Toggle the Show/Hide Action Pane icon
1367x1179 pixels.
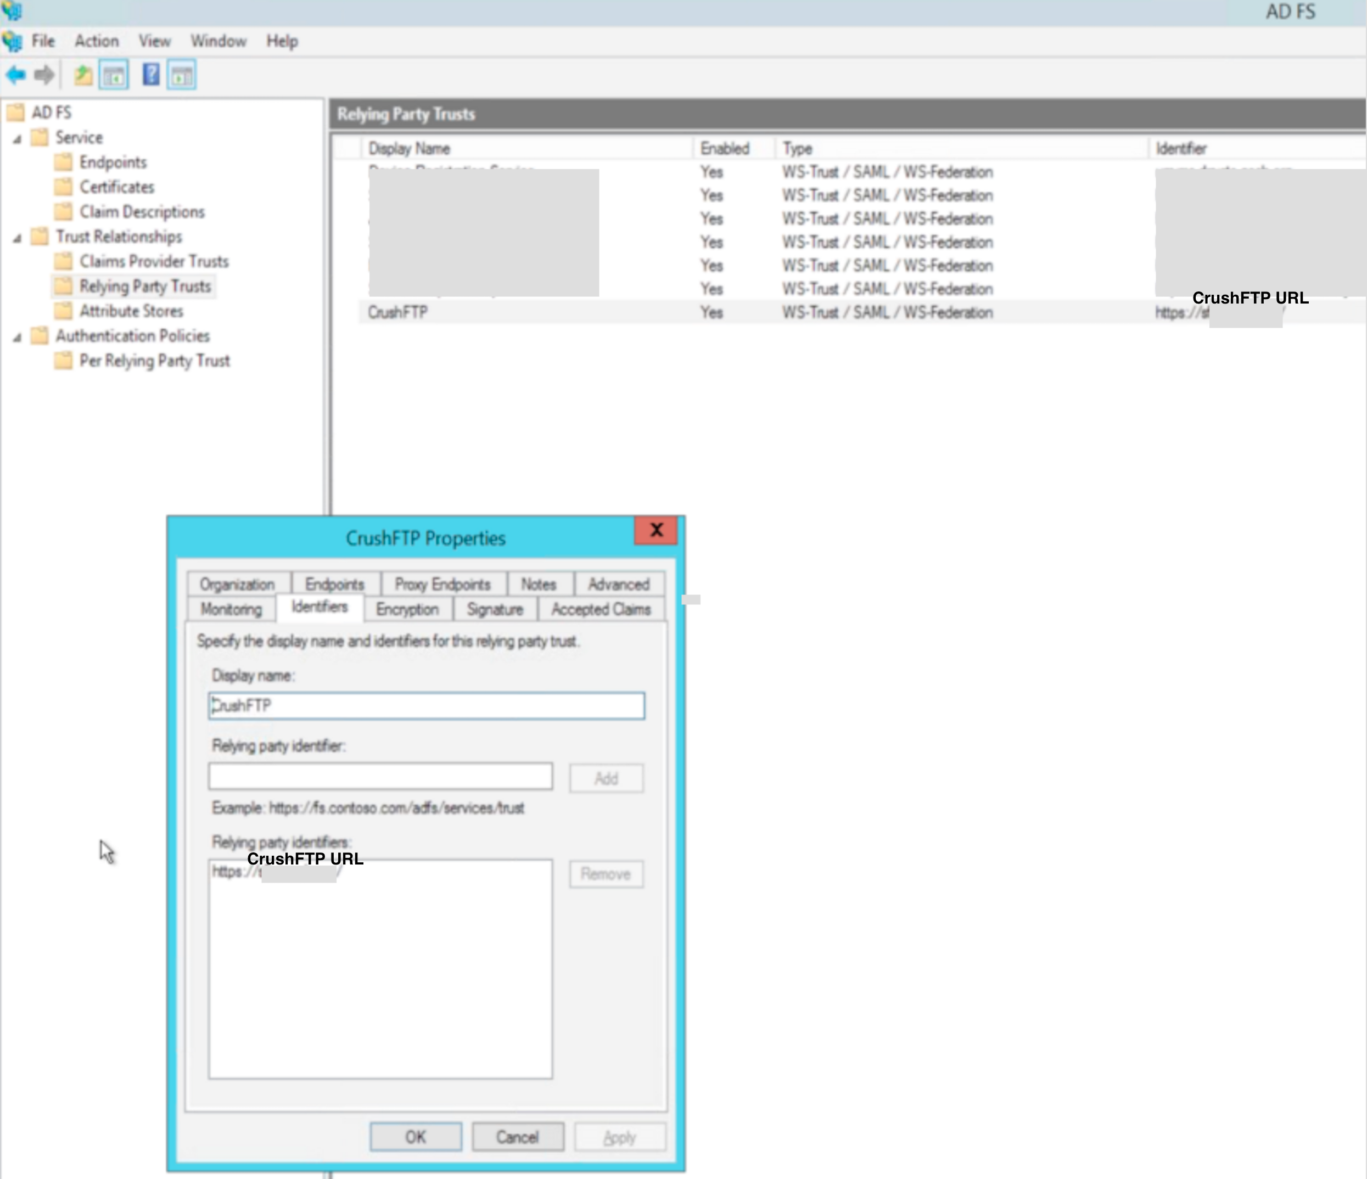pos(181,75)
